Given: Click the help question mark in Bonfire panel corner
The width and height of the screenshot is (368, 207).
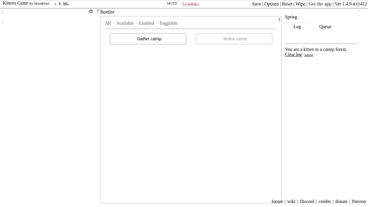Looking at the screenshot, I should click(x=279, y=20).
